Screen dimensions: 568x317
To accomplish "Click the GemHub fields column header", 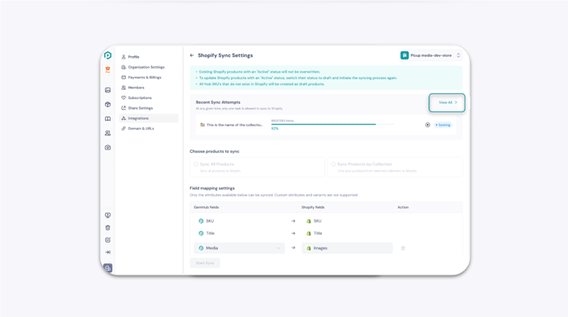I will (x=206, y=207).
